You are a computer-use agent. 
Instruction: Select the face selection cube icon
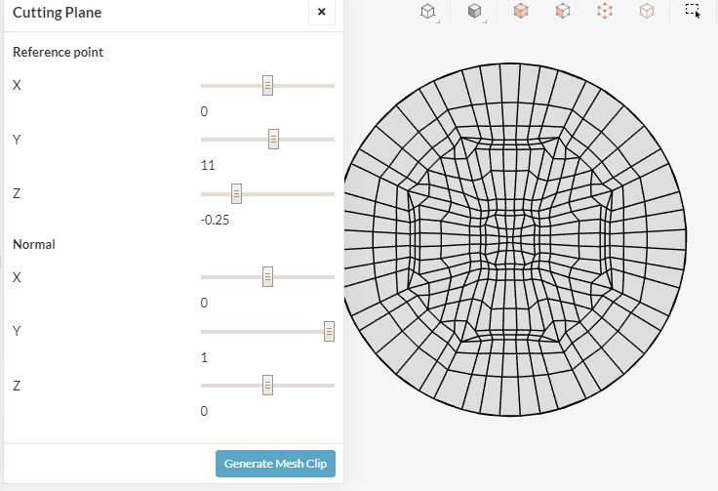point(563,12)
